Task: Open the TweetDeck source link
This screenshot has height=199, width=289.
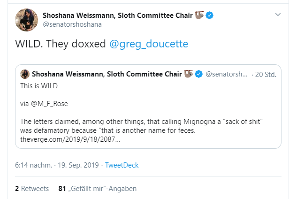Action: (x=122, y=165)
